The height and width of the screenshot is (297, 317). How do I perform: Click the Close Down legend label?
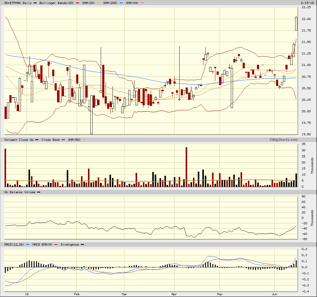coord(51,140)
